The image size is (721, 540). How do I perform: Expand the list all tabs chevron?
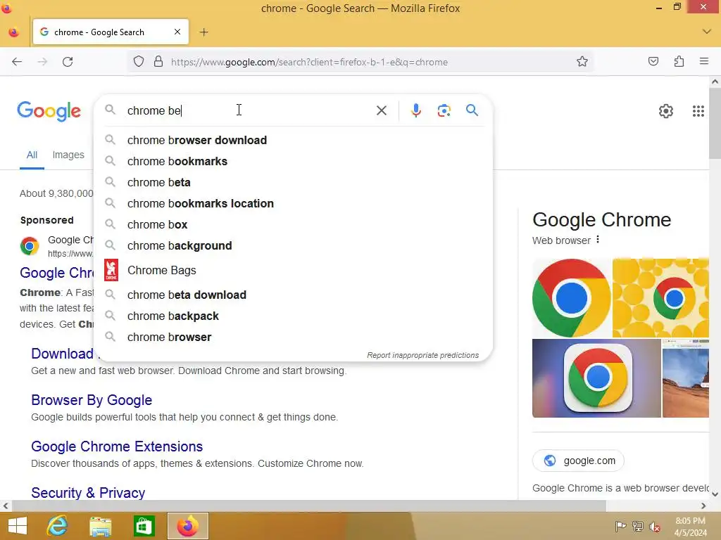pos(707,32)
